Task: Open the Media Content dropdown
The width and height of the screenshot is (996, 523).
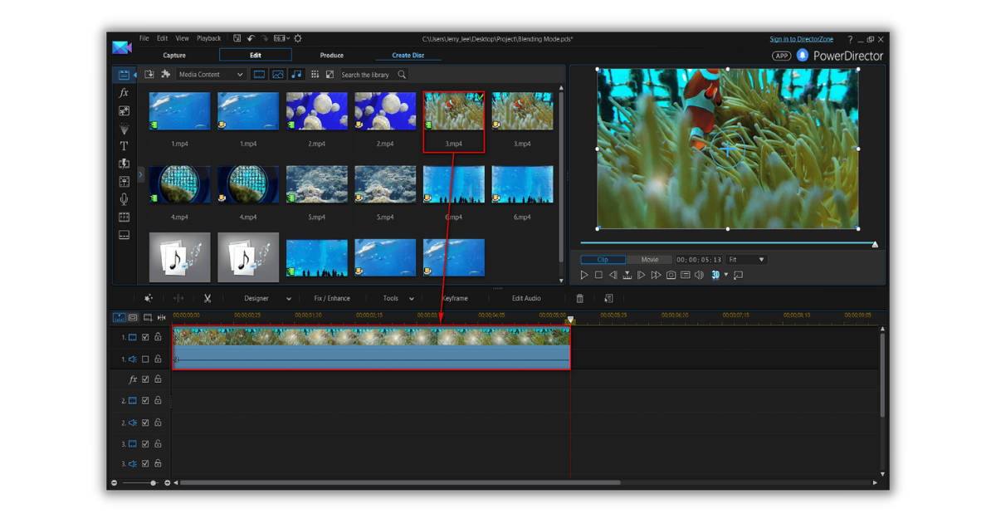Action: 211,74
